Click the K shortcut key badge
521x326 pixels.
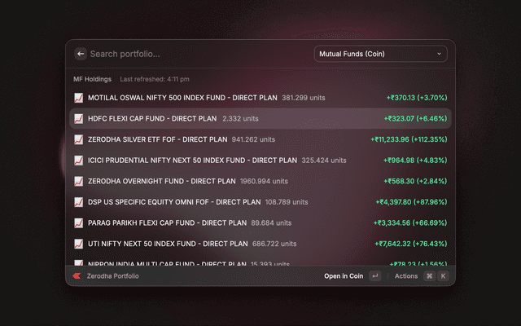coord(443,276)
